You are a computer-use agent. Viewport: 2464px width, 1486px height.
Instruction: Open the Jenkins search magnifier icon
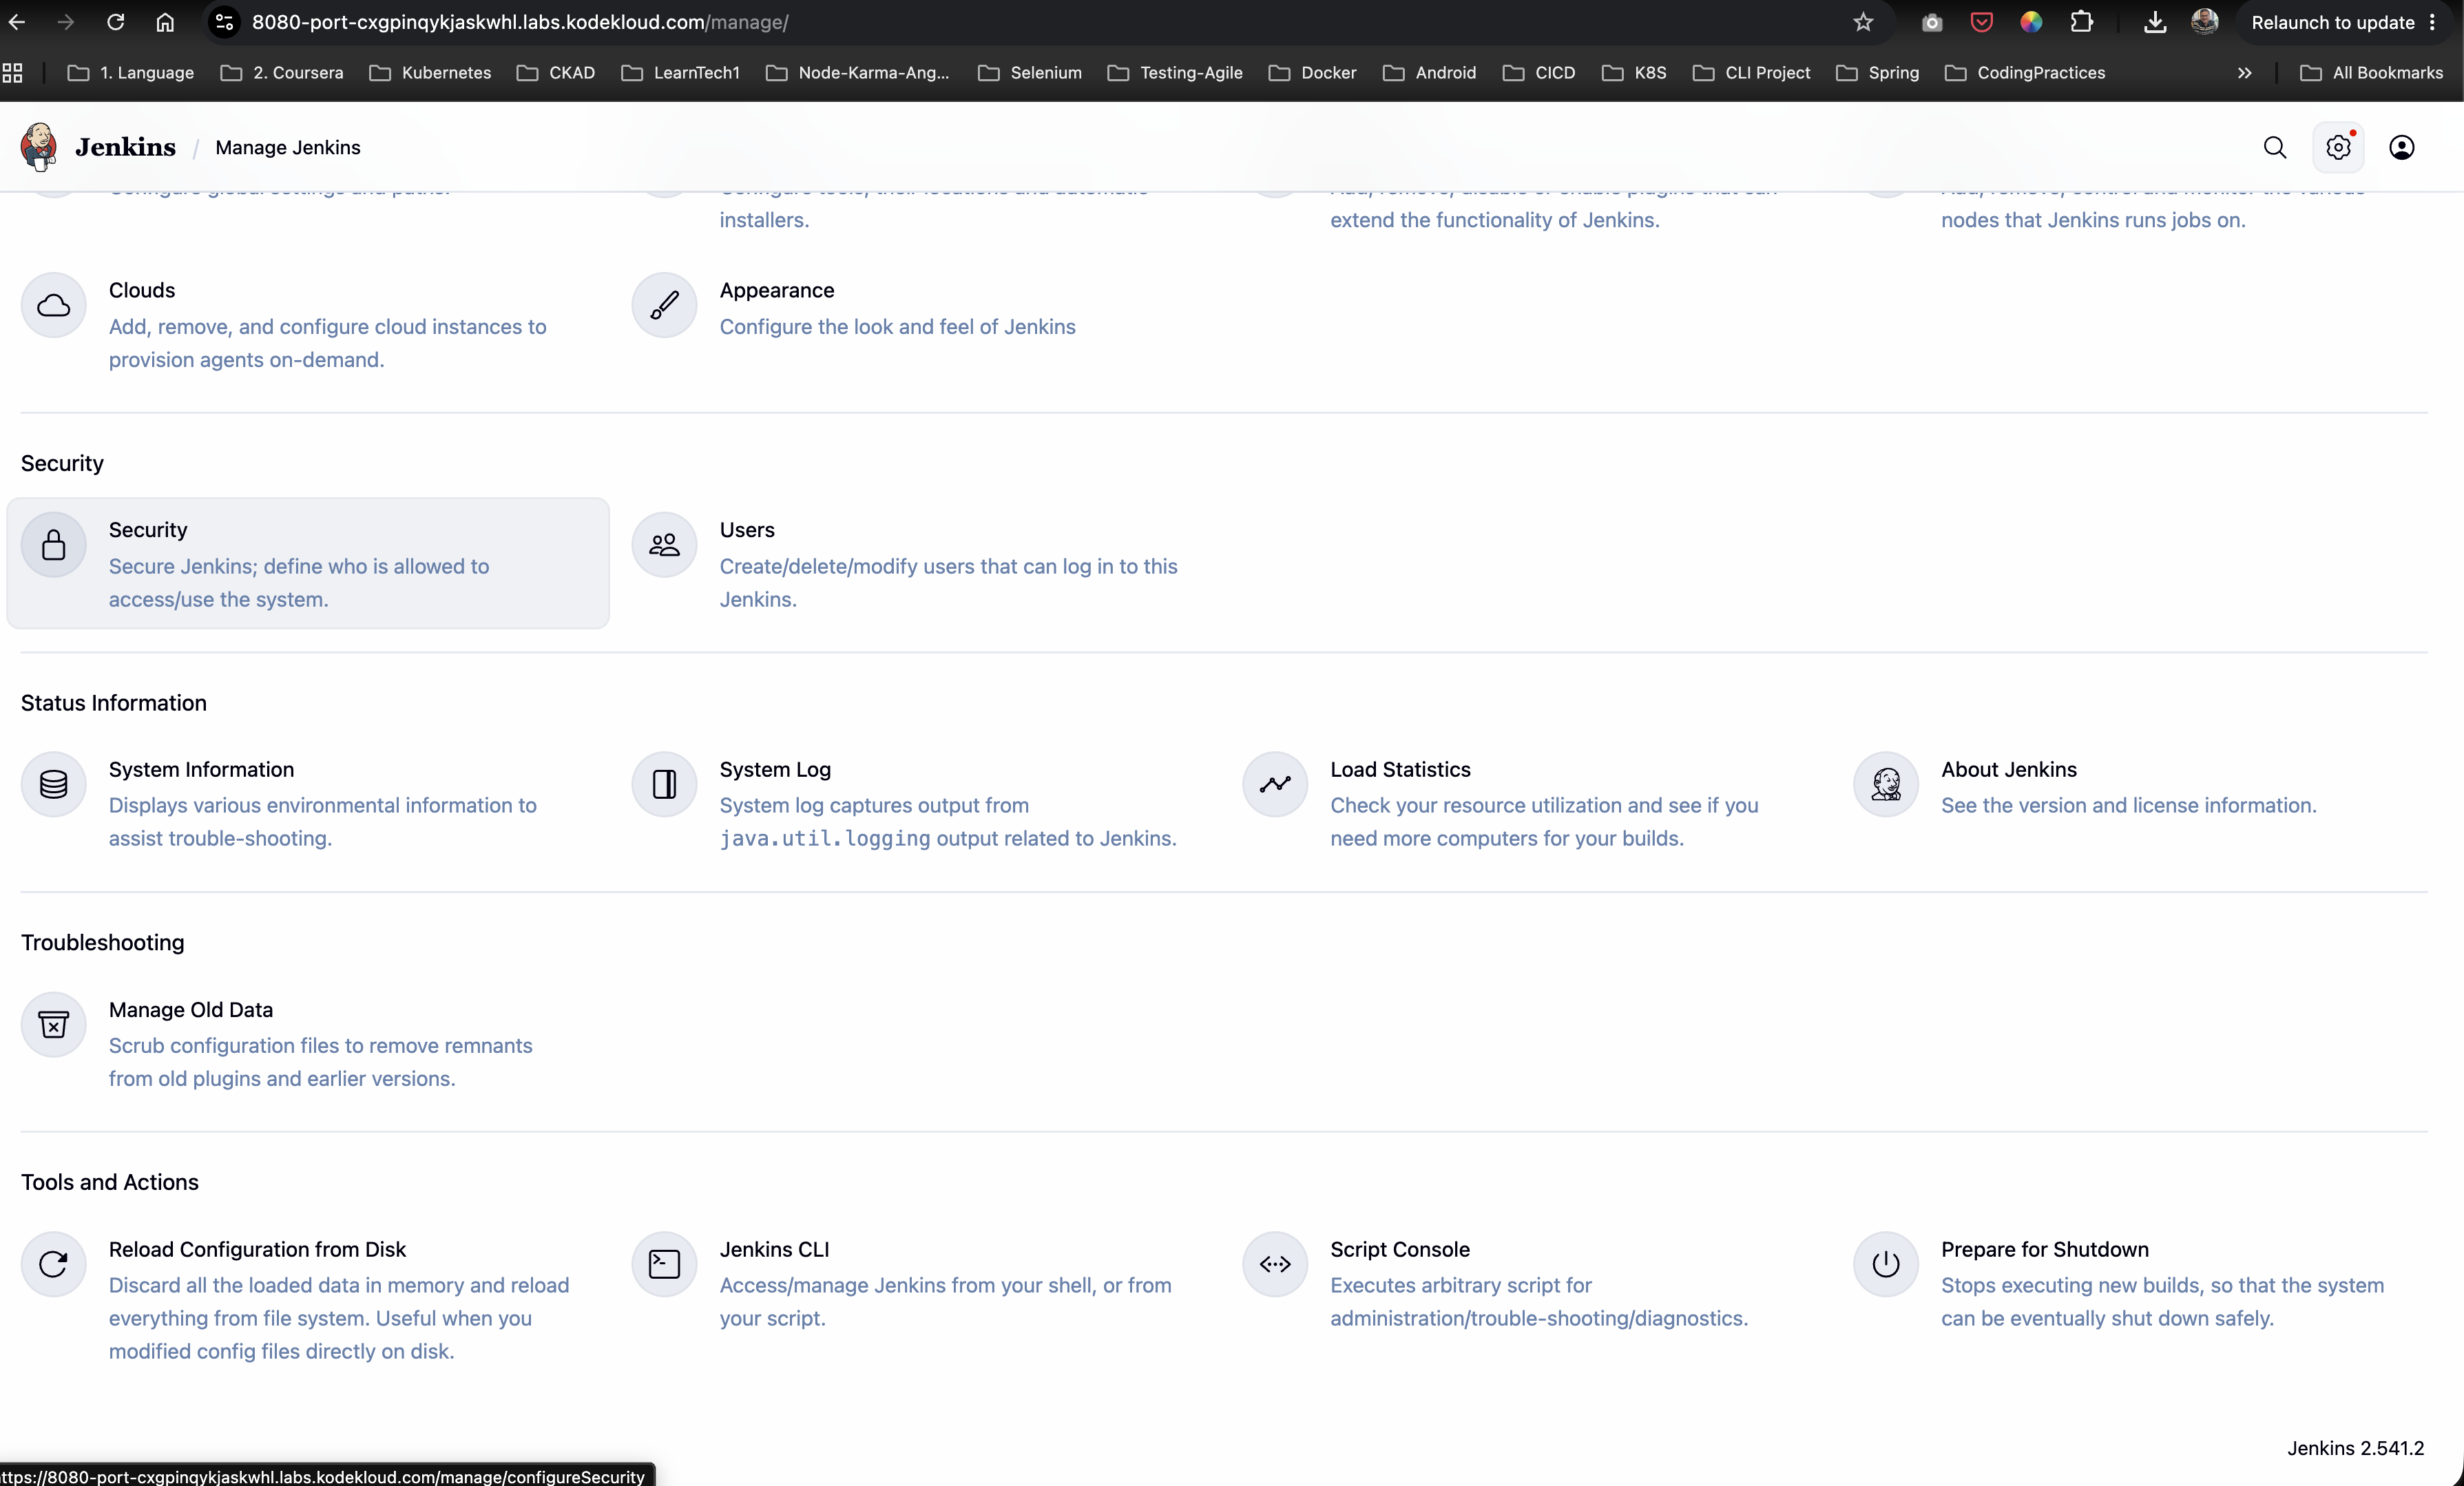pyautogui.click(x=2275, y=148)
